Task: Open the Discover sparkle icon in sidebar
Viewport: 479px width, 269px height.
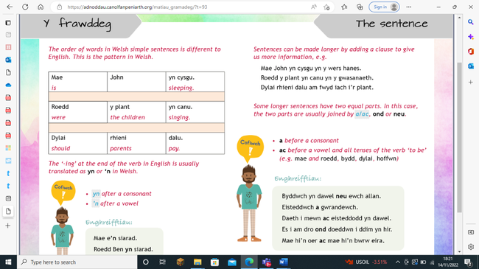Action: (471, 37)
